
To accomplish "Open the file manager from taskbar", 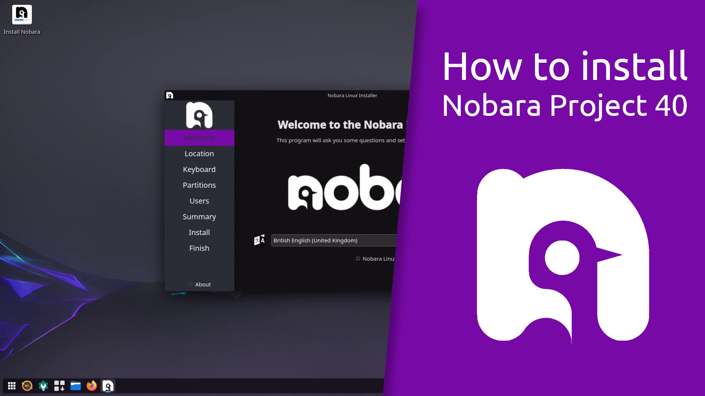I will (x=76, y=386).
